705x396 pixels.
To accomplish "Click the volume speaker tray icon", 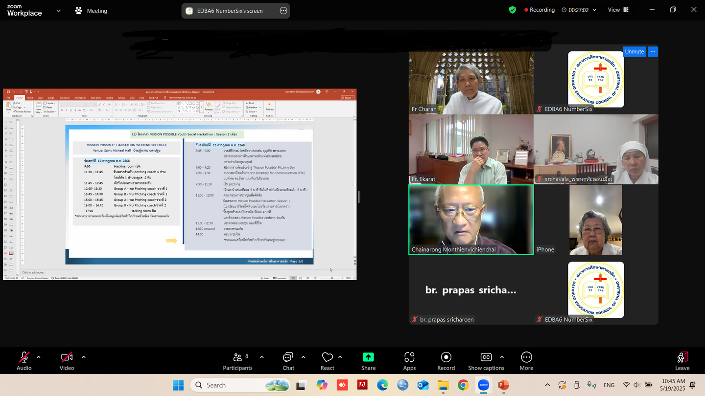I will coord(636,385).
